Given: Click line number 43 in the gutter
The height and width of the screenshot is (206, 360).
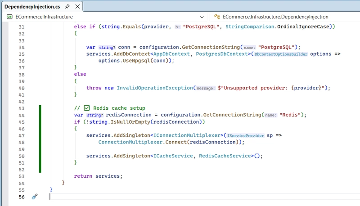Looking at the screenshot, I should [x=22, y=108].
